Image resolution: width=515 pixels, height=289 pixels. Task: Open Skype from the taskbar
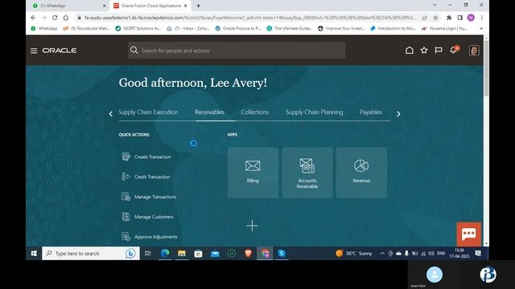(282, 254)
